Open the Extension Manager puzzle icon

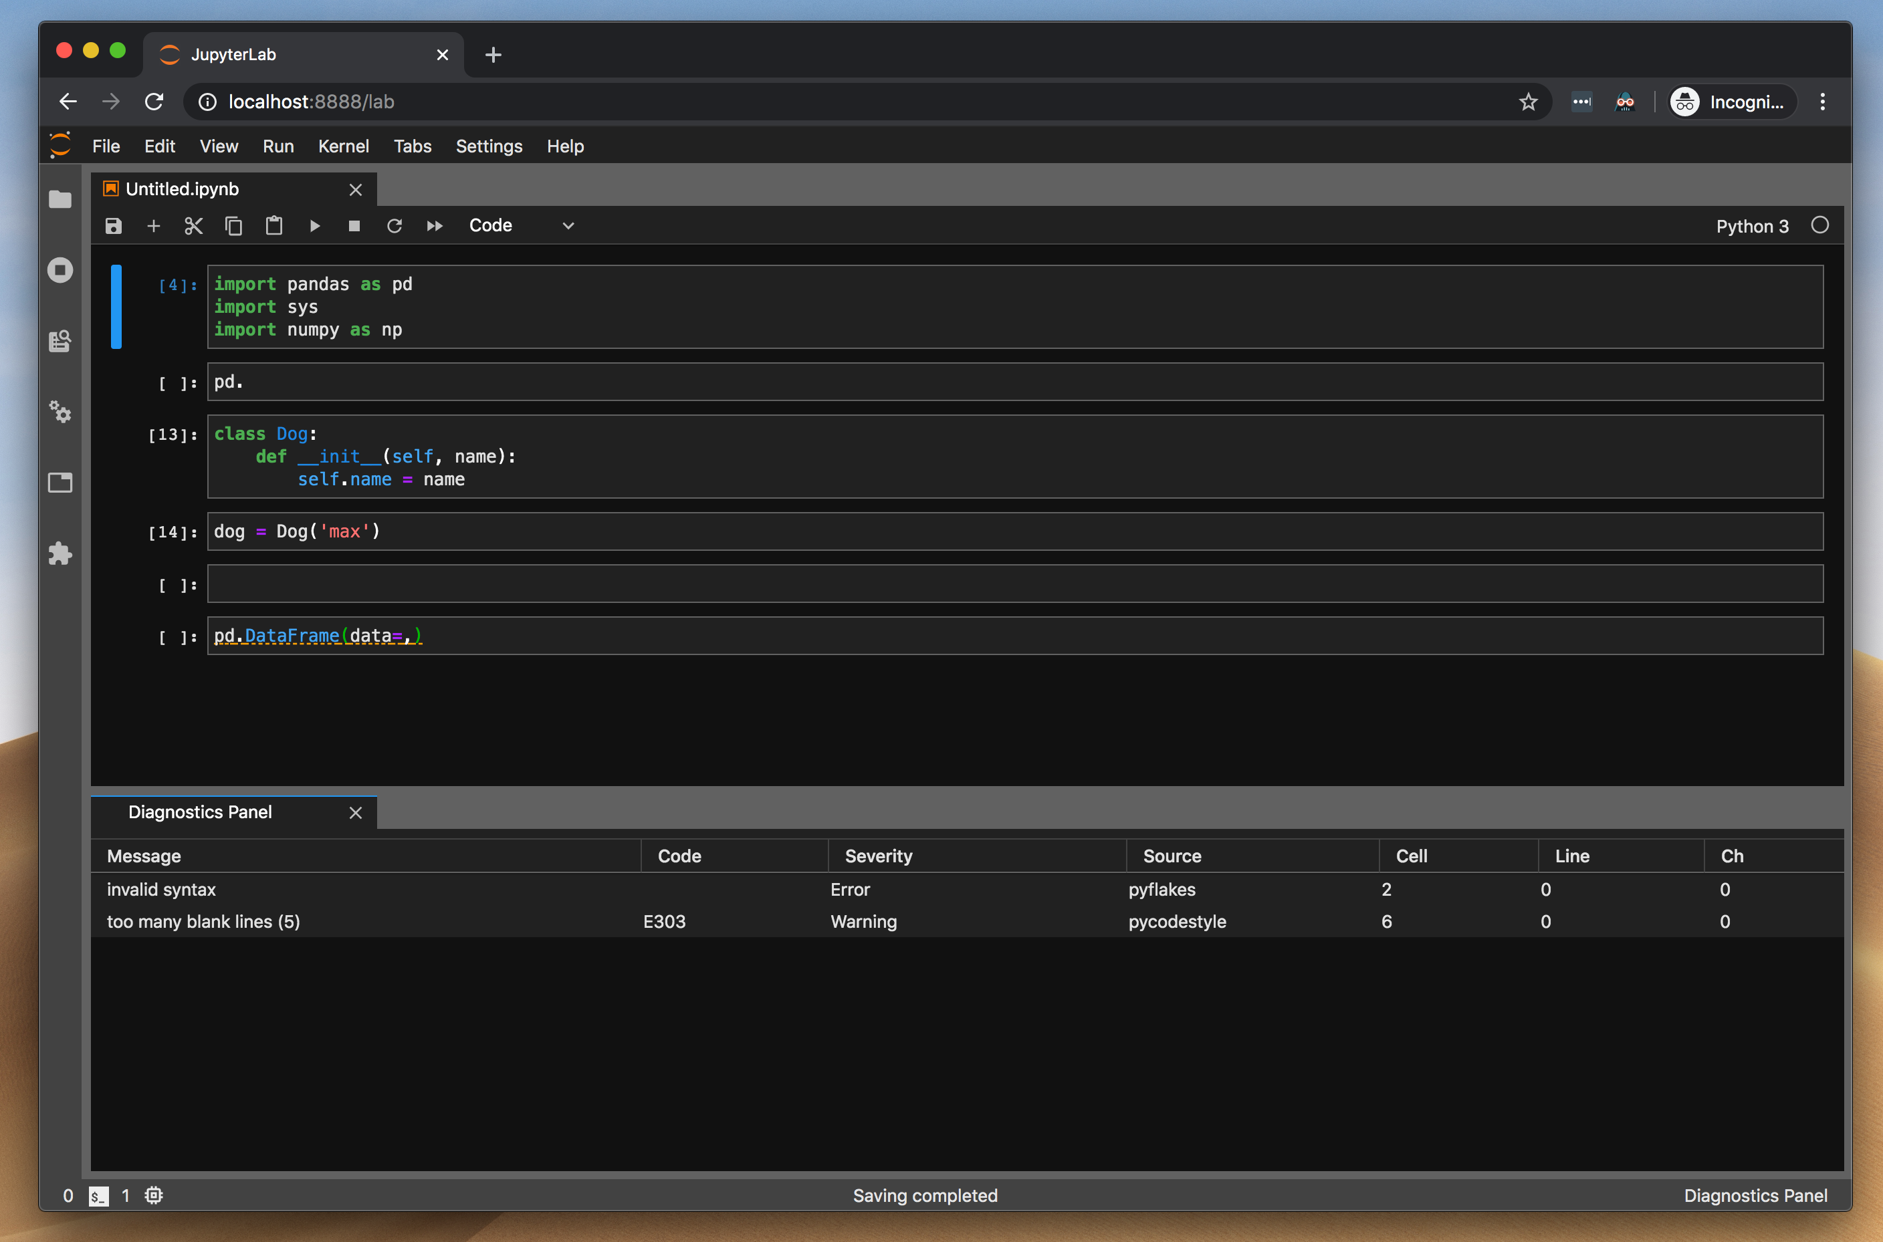(x=60, y=553)
